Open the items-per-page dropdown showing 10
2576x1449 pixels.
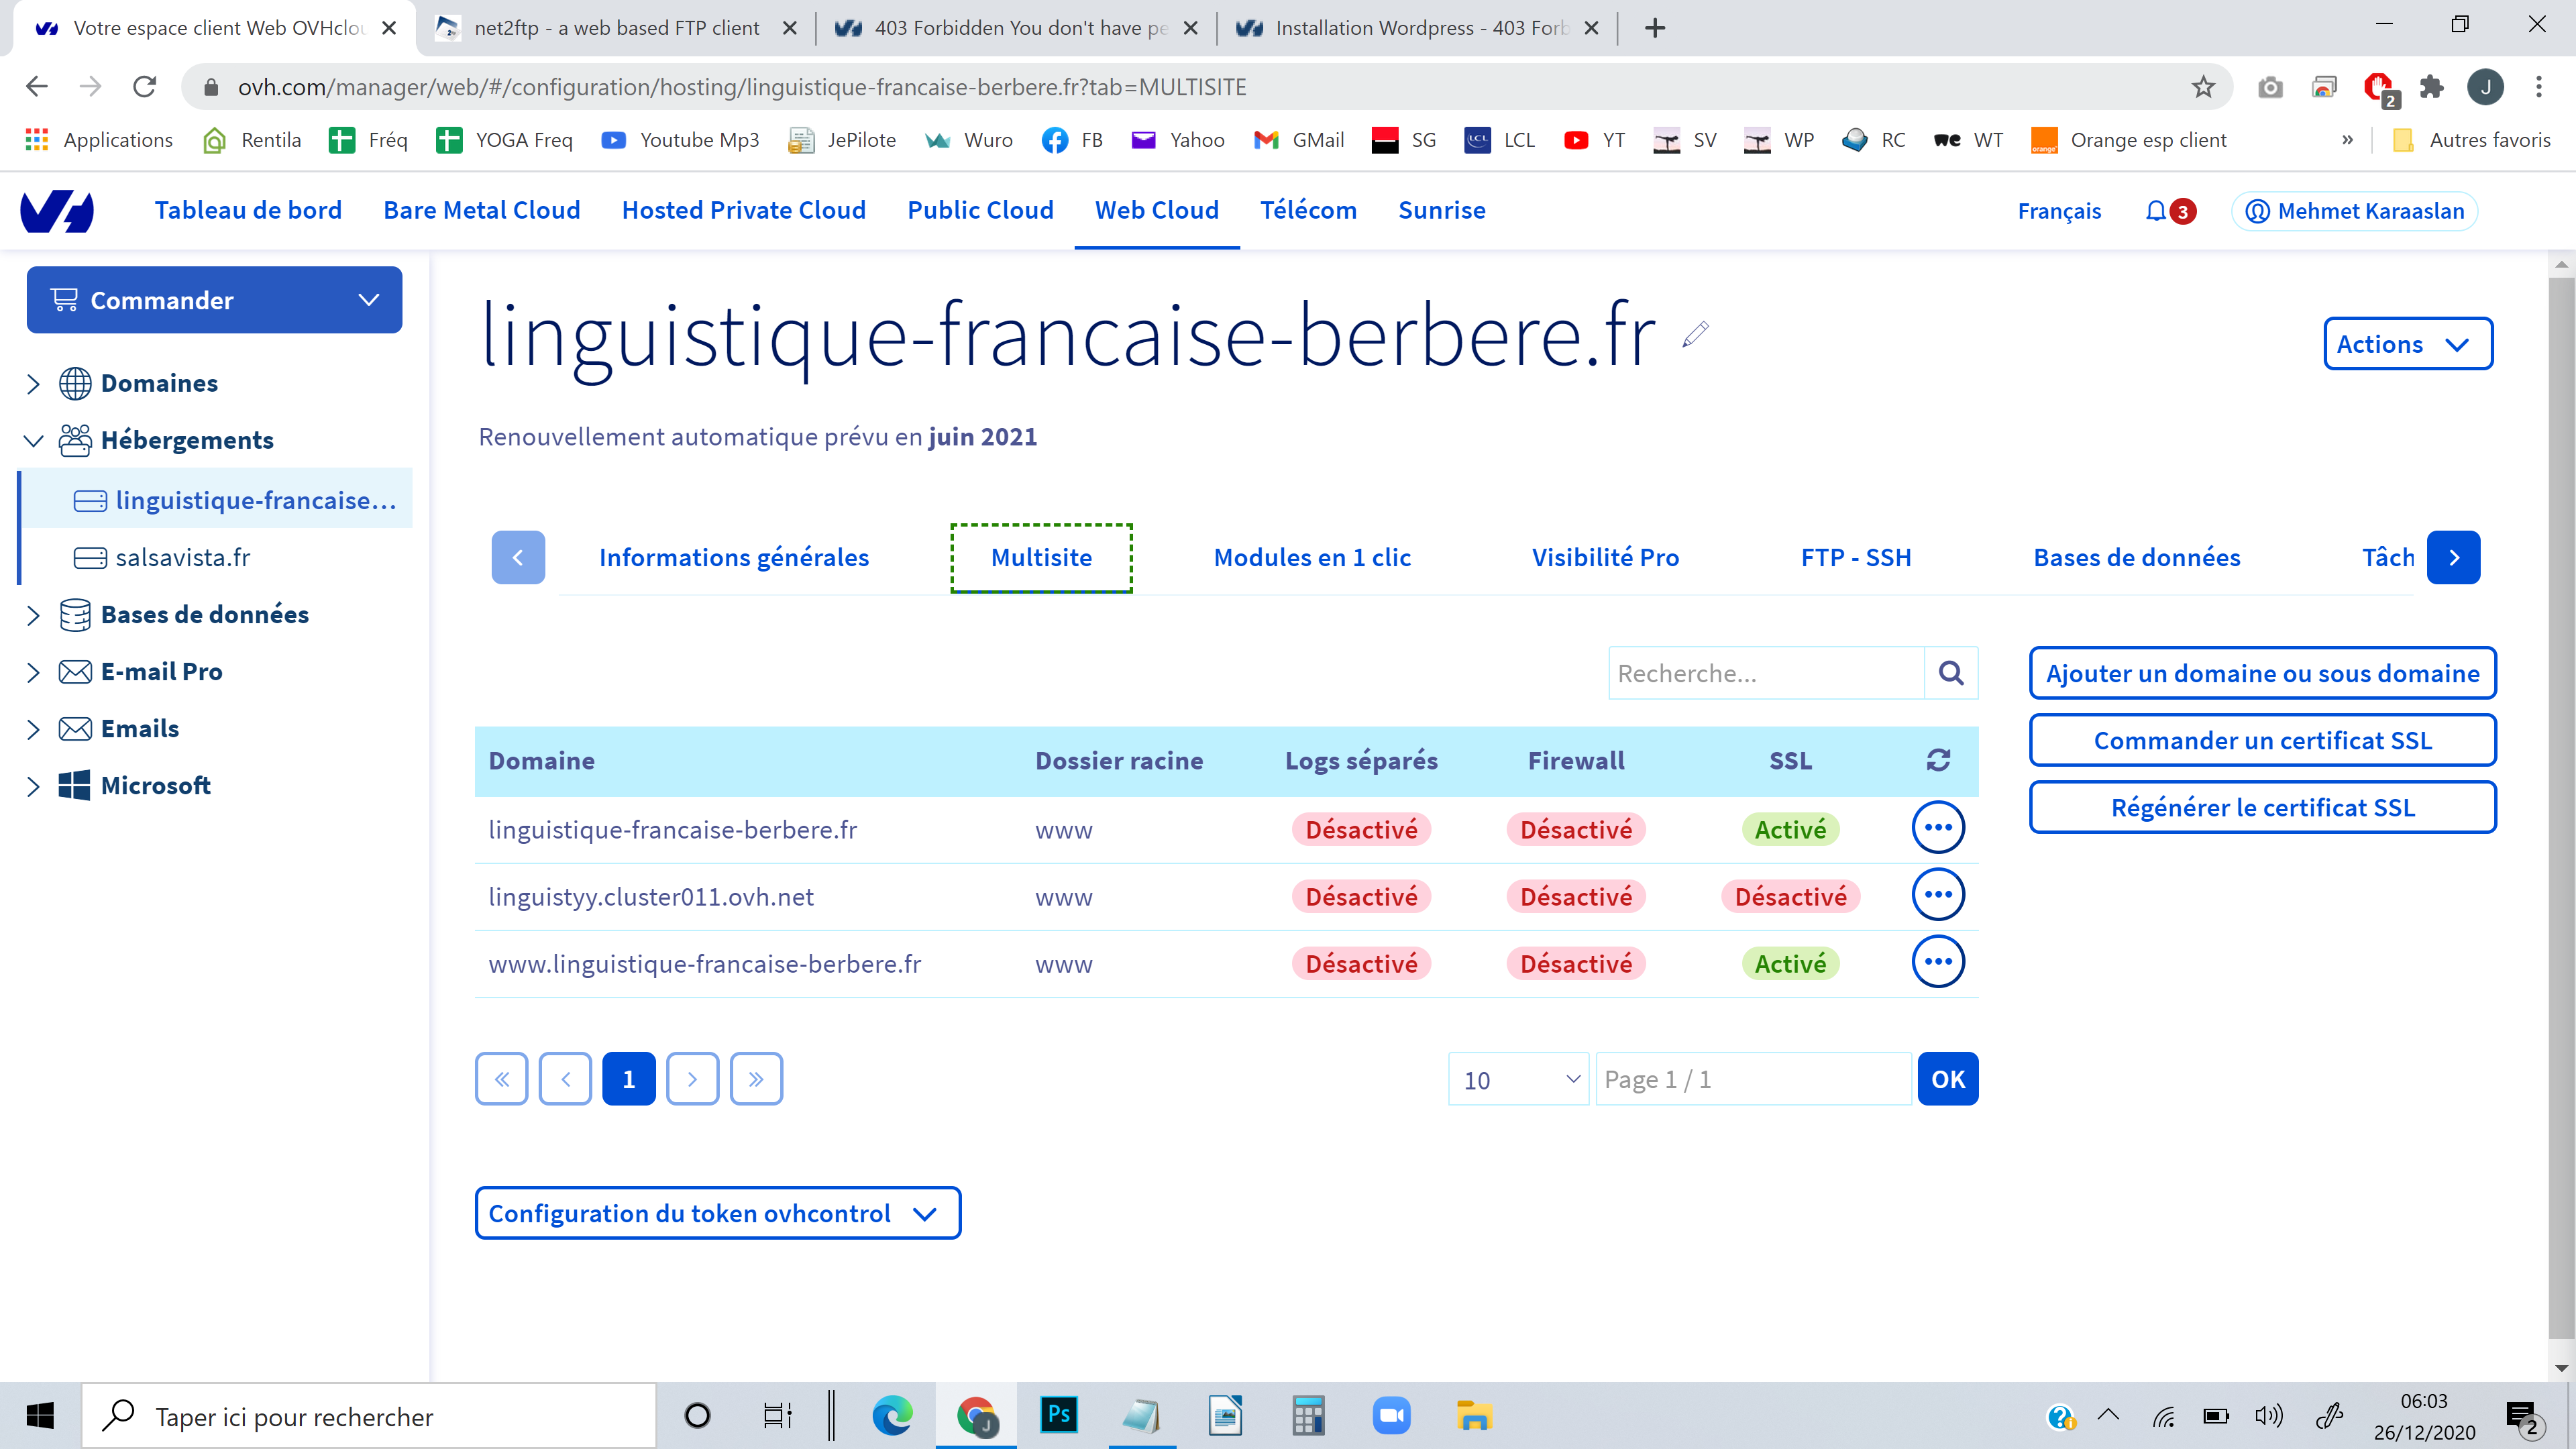1518,1080
